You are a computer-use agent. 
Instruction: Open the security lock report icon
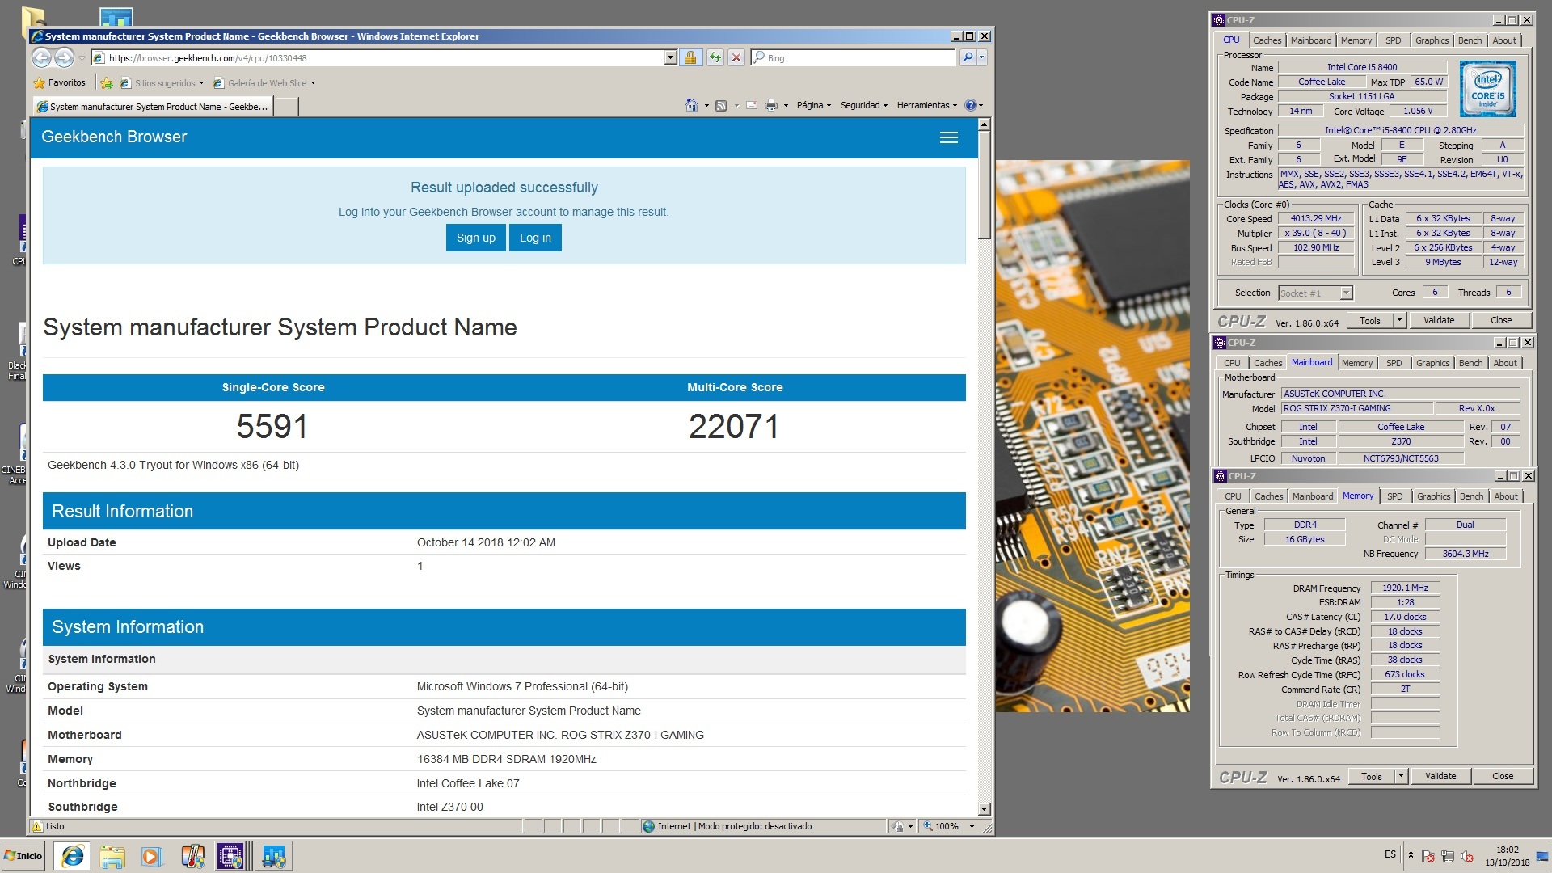pyautogui.click(x=690, y=57)
